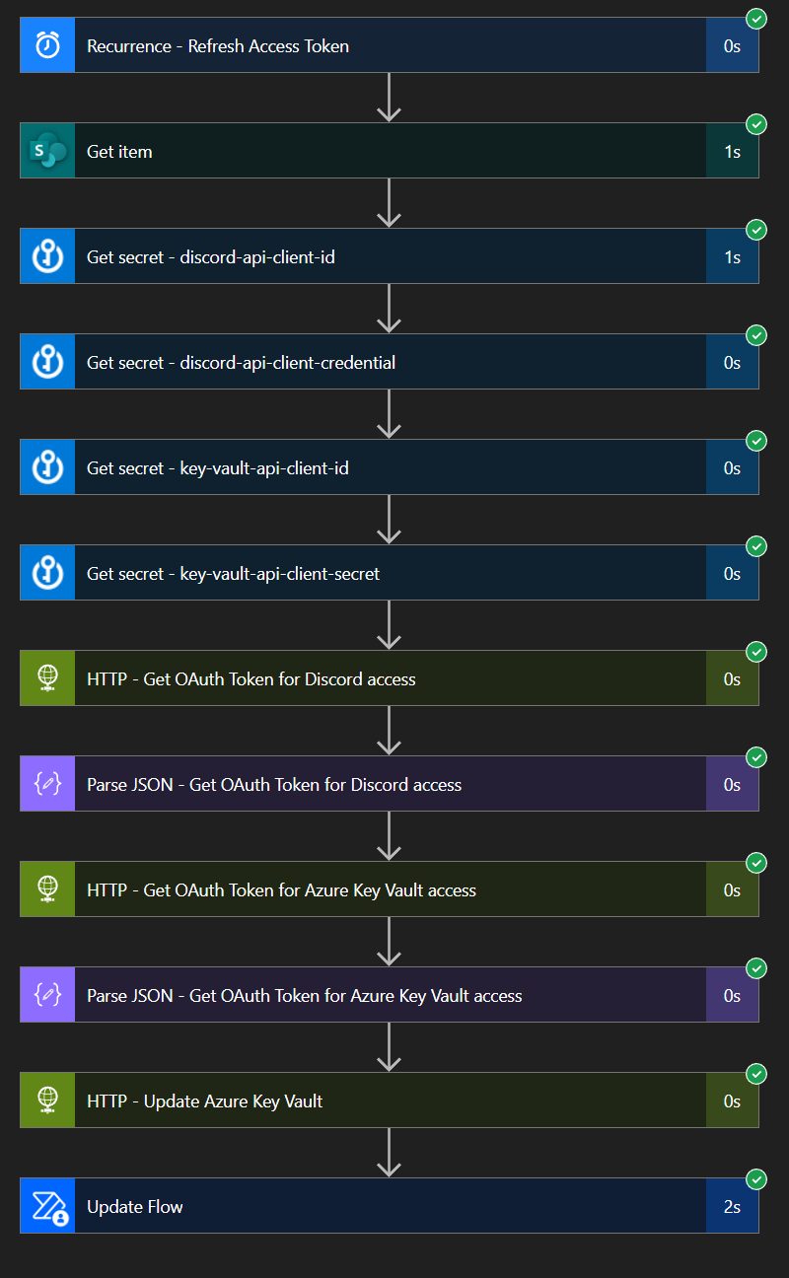
Task: Click Parse JSON icon on Discord token step
Action: (44, 783)
